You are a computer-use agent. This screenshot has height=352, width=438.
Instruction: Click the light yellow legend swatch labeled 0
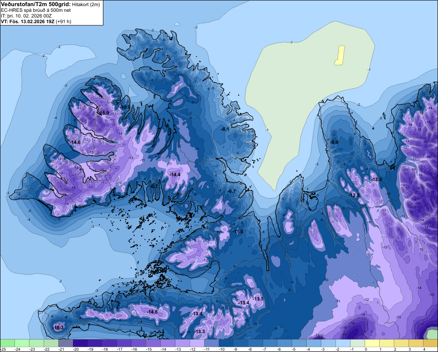(372, 343)
